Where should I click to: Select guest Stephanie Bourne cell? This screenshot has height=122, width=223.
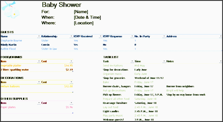pos(11,41)
